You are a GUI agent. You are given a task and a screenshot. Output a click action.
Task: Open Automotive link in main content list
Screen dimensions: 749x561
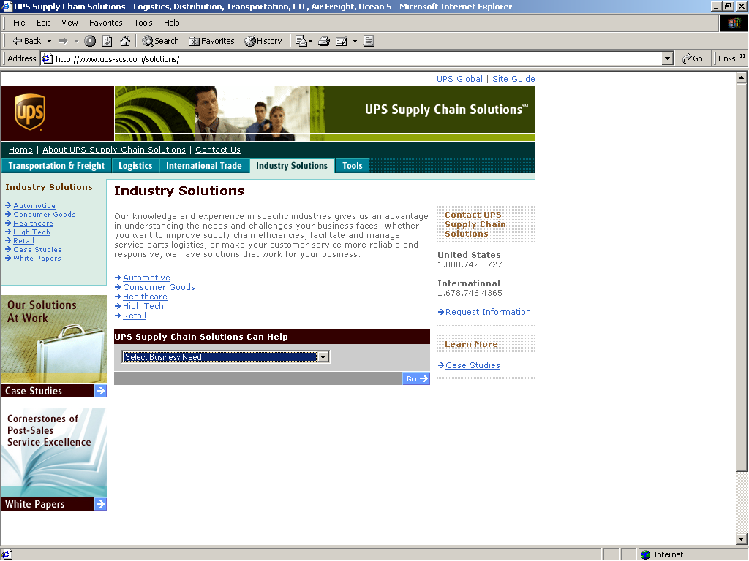[x=146, y=278]
